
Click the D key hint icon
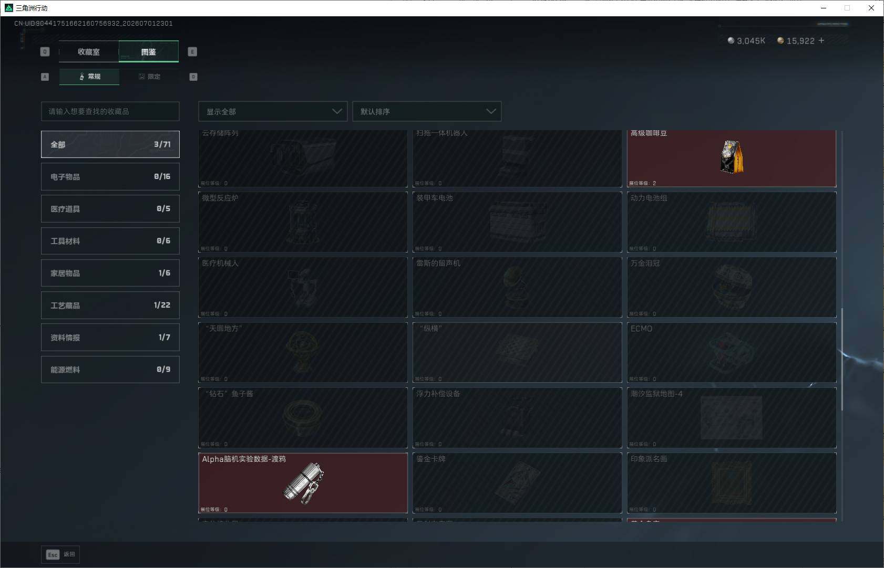193,77
